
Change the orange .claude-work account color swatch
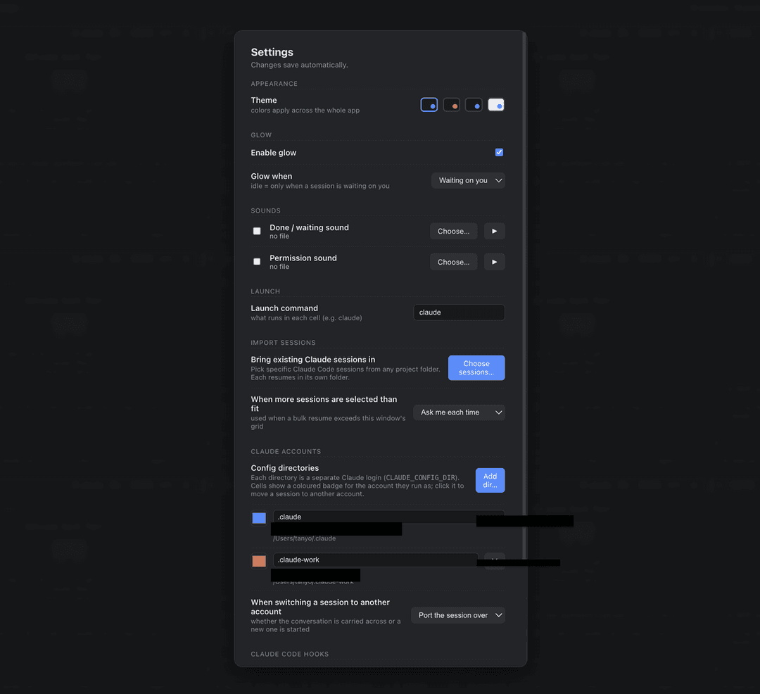click(x=259, y=561)
